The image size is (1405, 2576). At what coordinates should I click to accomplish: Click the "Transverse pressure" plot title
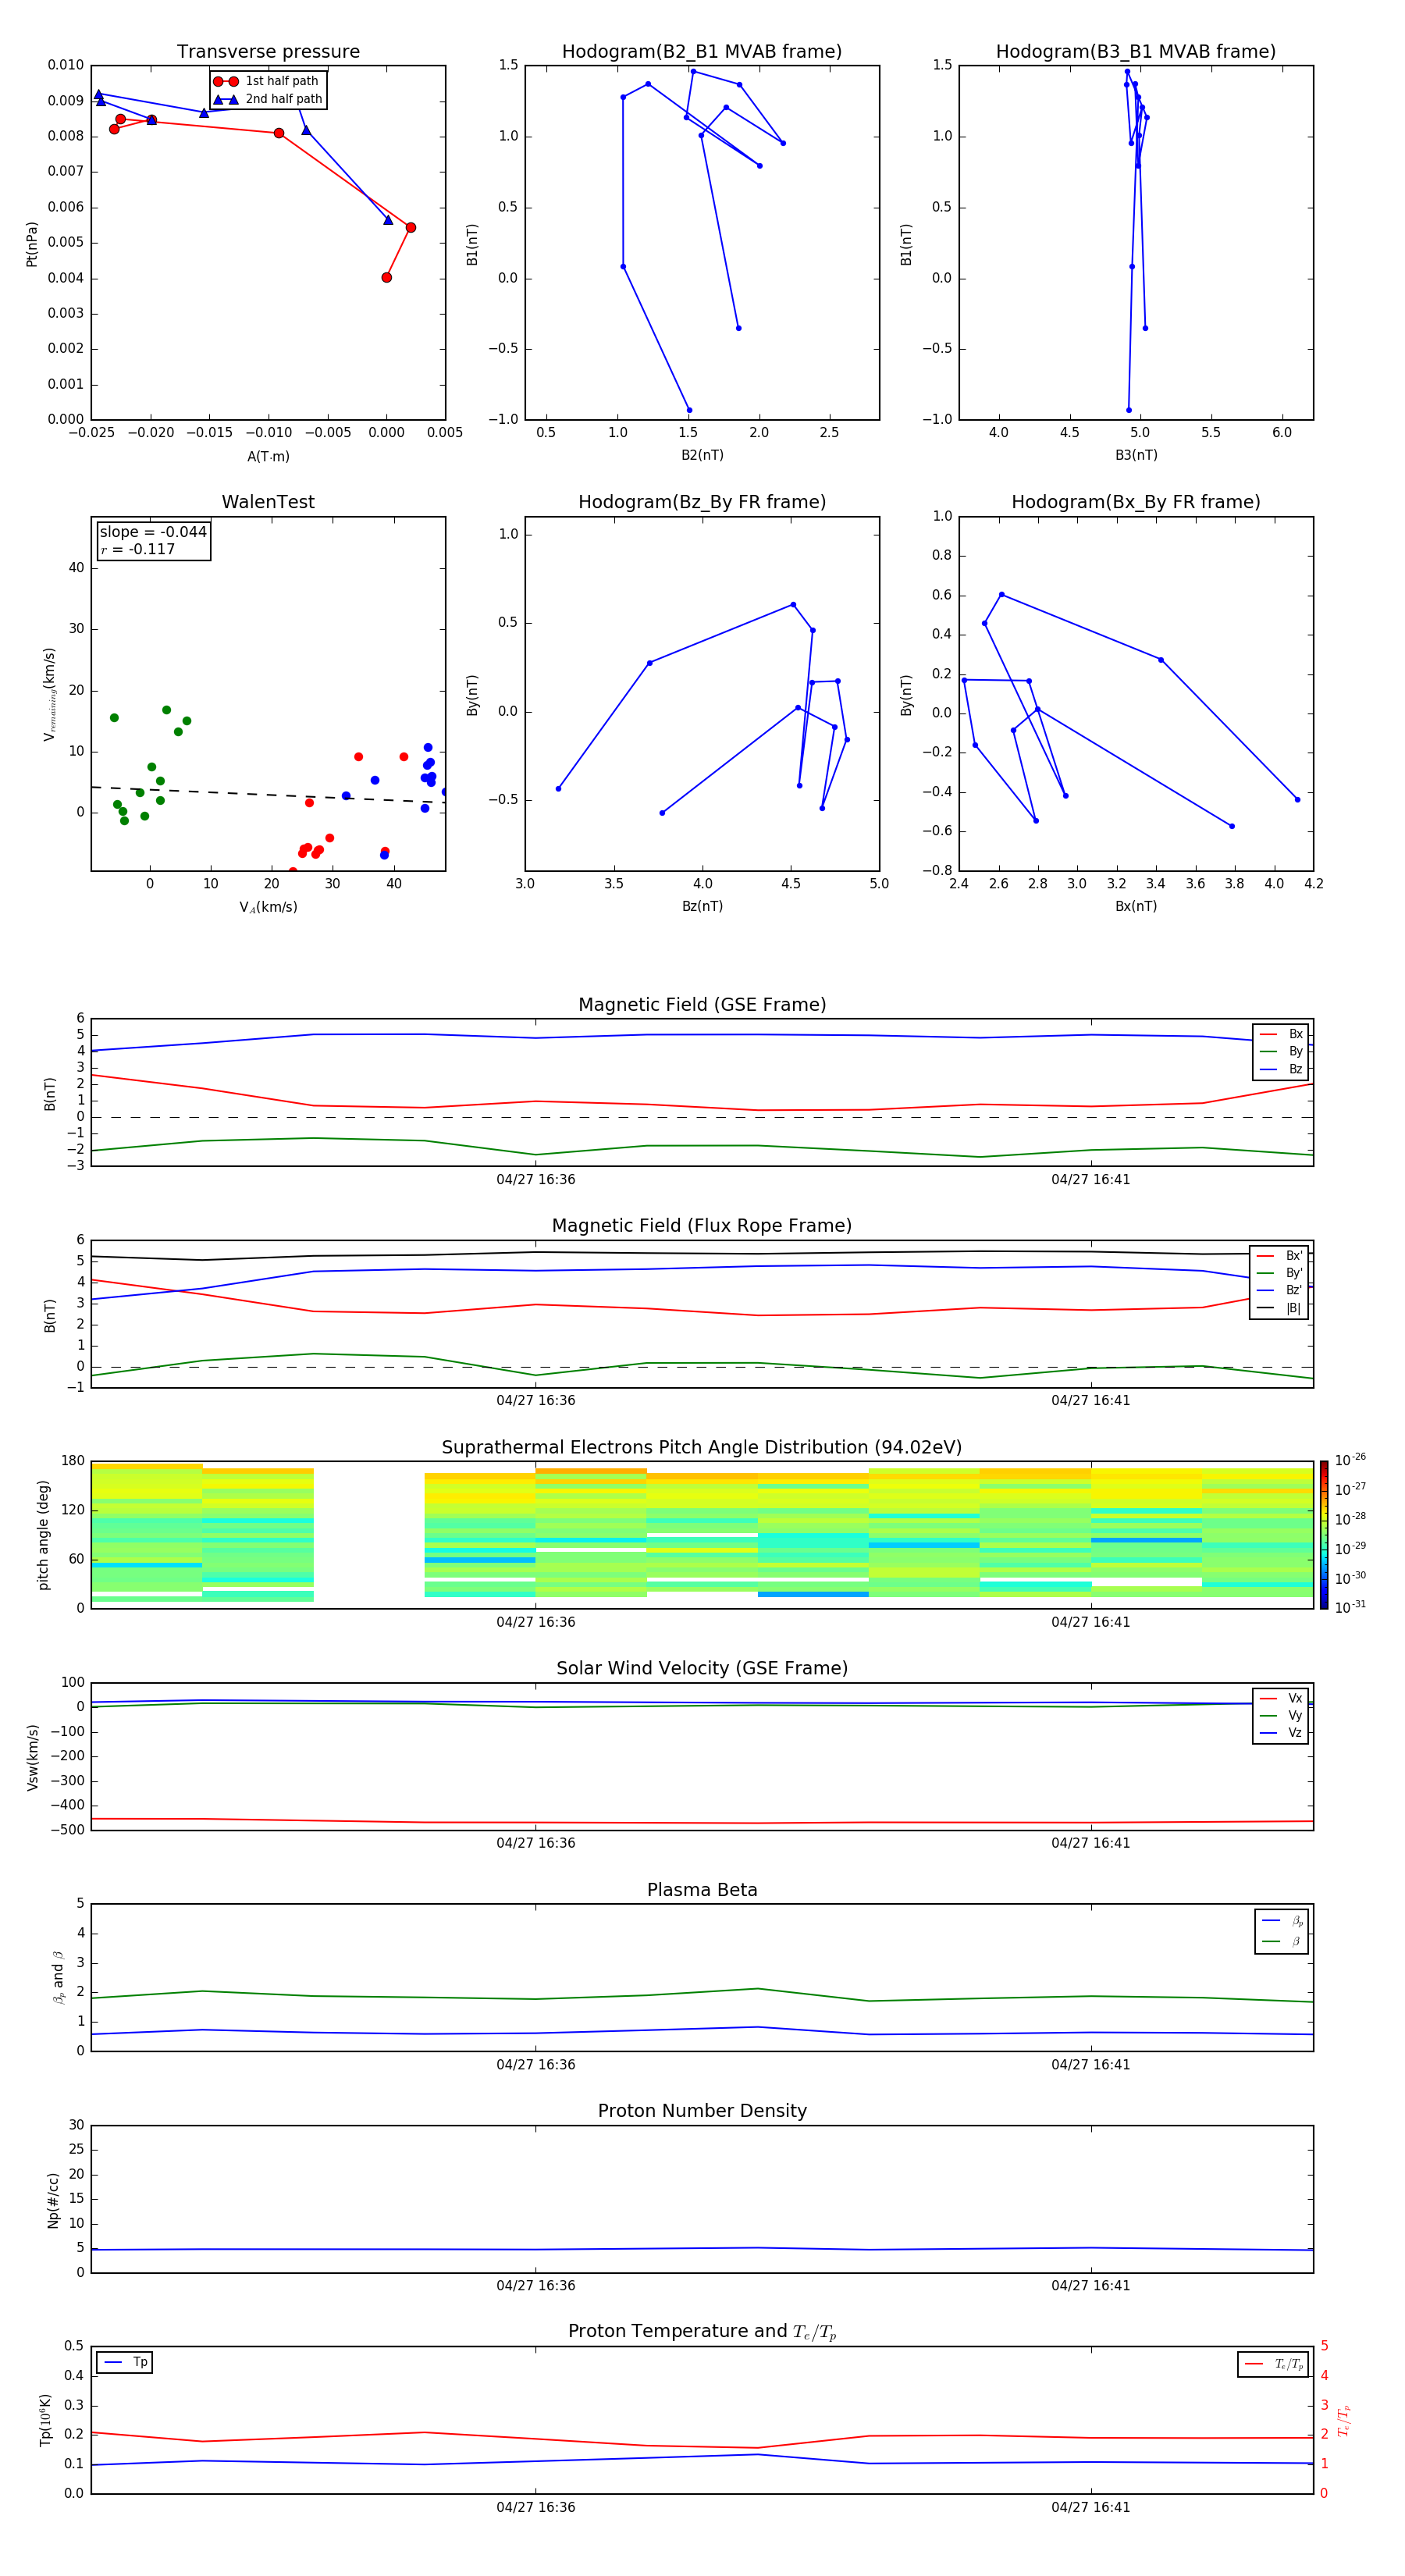tap(268, 52)
